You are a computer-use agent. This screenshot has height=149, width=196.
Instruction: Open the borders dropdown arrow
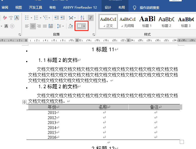pyautogui.click(x=85, y=26)
